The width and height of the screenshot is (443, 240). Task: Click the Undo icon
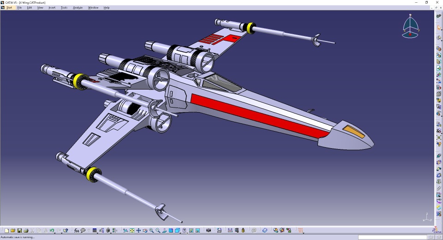pyautogui.click(x=52, y=230)
